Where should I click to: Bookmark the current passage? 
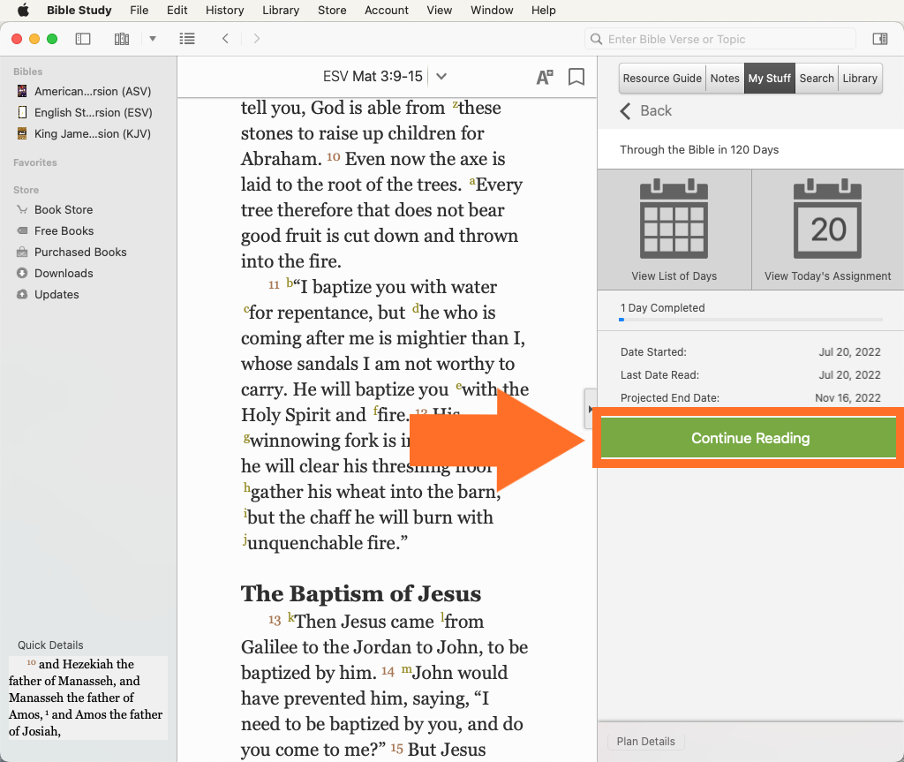(576, 77)
